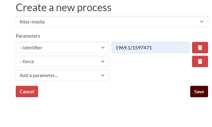Screen dimensions: 212x127
Task: Click the word process in the heading
Action: click(x=94, y=8)
